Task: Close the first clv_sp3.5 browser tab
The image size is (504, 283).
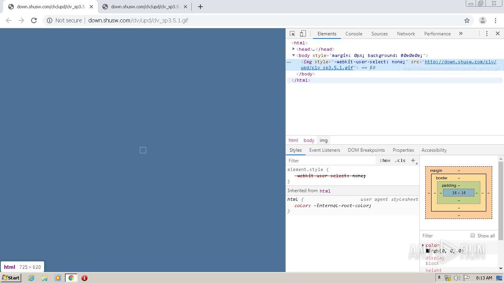Action: click(x=91, y=7)
